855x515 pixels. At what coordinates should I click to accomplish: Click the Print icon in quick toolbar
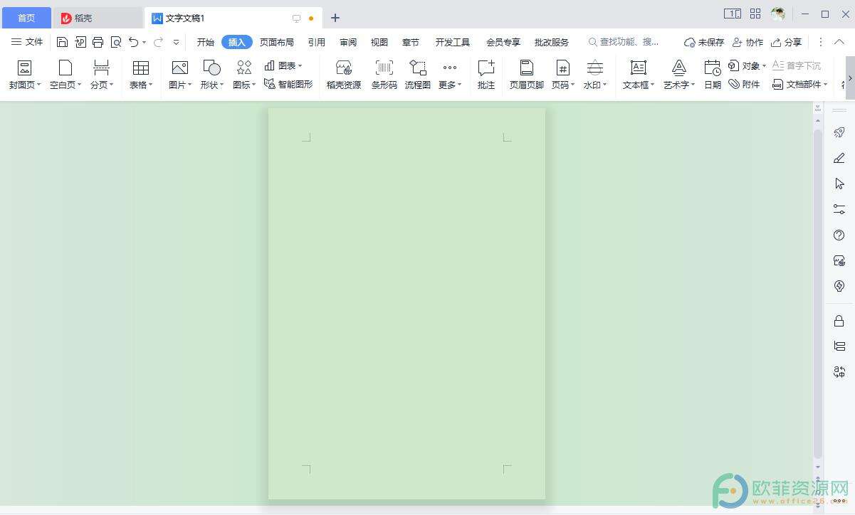98,42
